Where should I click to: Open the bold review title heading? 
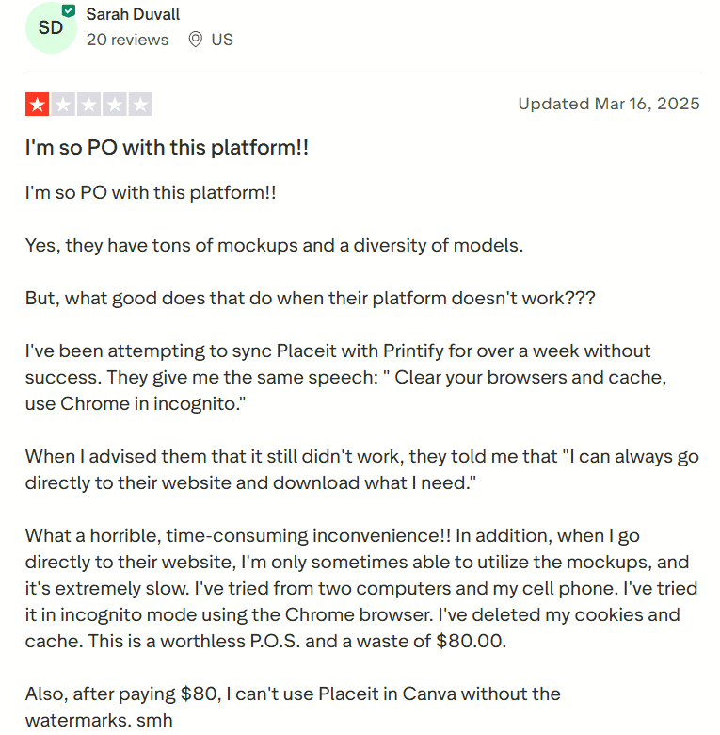(x=167, y=148)
